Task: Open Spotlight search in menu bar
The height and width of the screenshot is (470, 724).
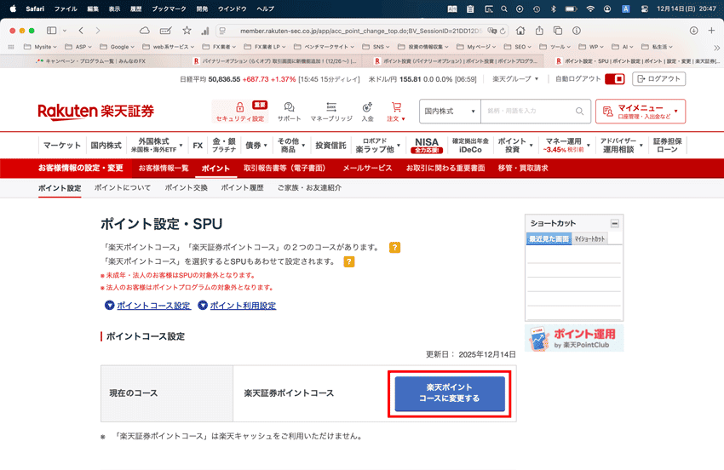Action: click(x=504, y=9)
